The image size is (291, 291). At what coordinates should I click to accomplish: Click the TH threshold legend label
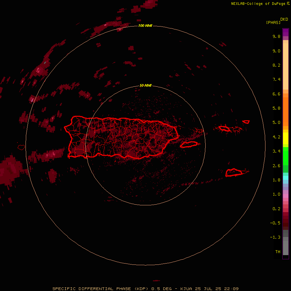coord(278,252)
